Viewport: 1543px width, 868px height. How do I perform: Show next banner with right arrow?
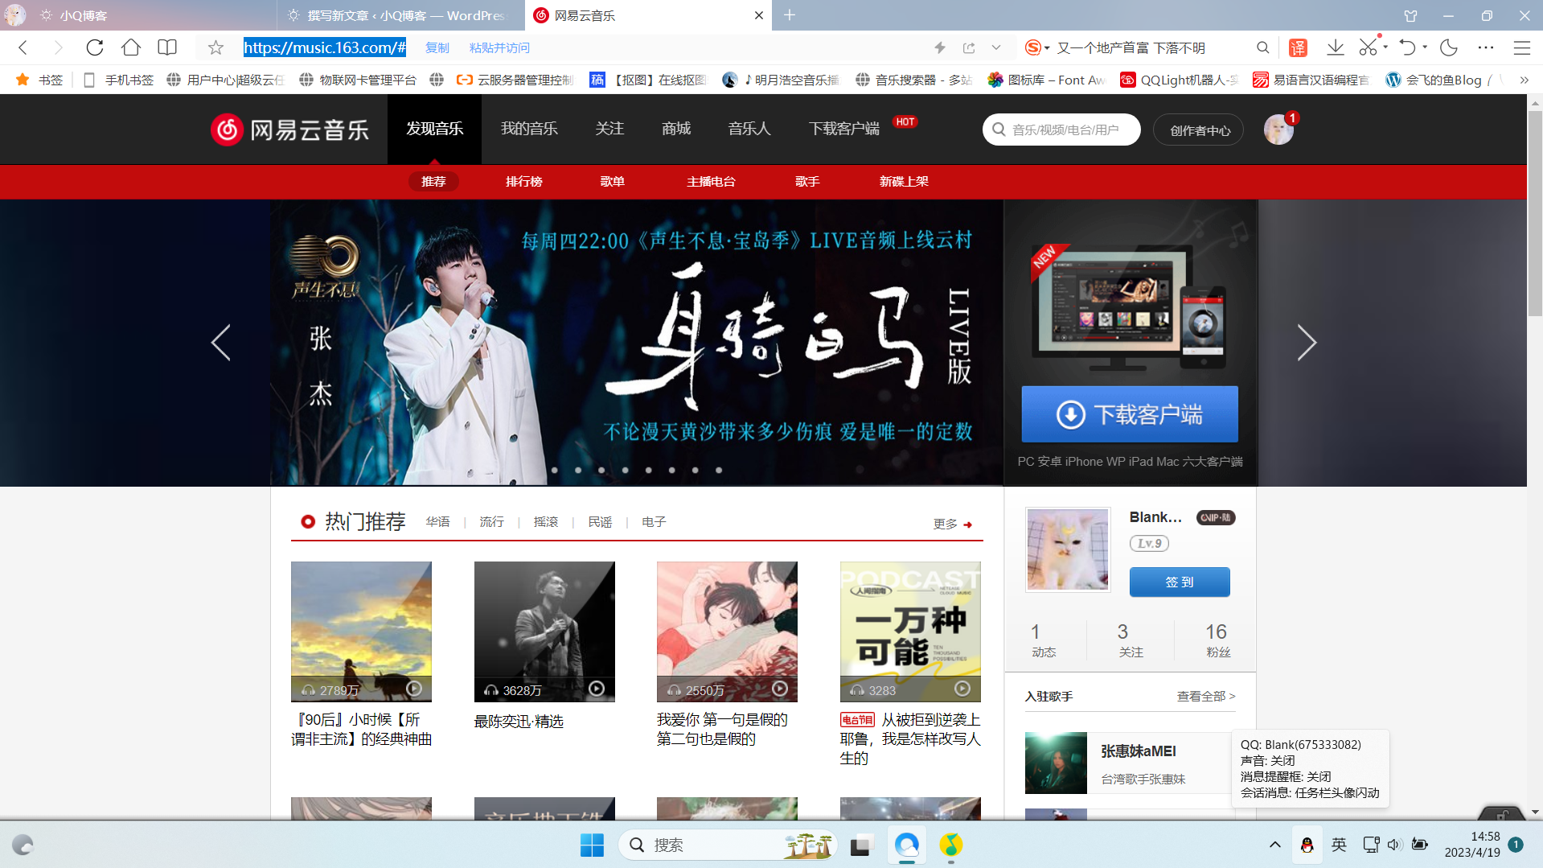click(1307, 343)
